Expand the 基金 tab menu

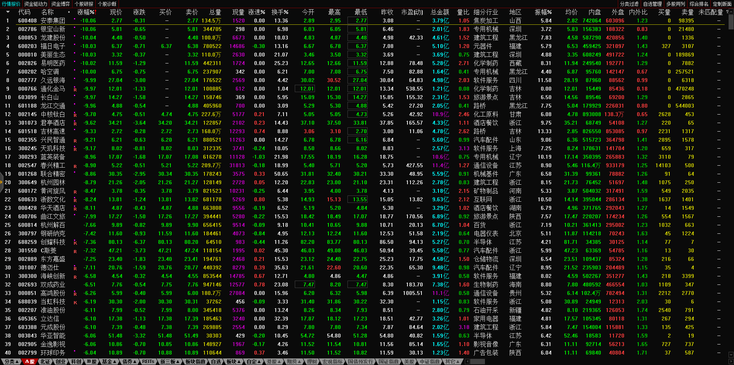pos(109,362)
